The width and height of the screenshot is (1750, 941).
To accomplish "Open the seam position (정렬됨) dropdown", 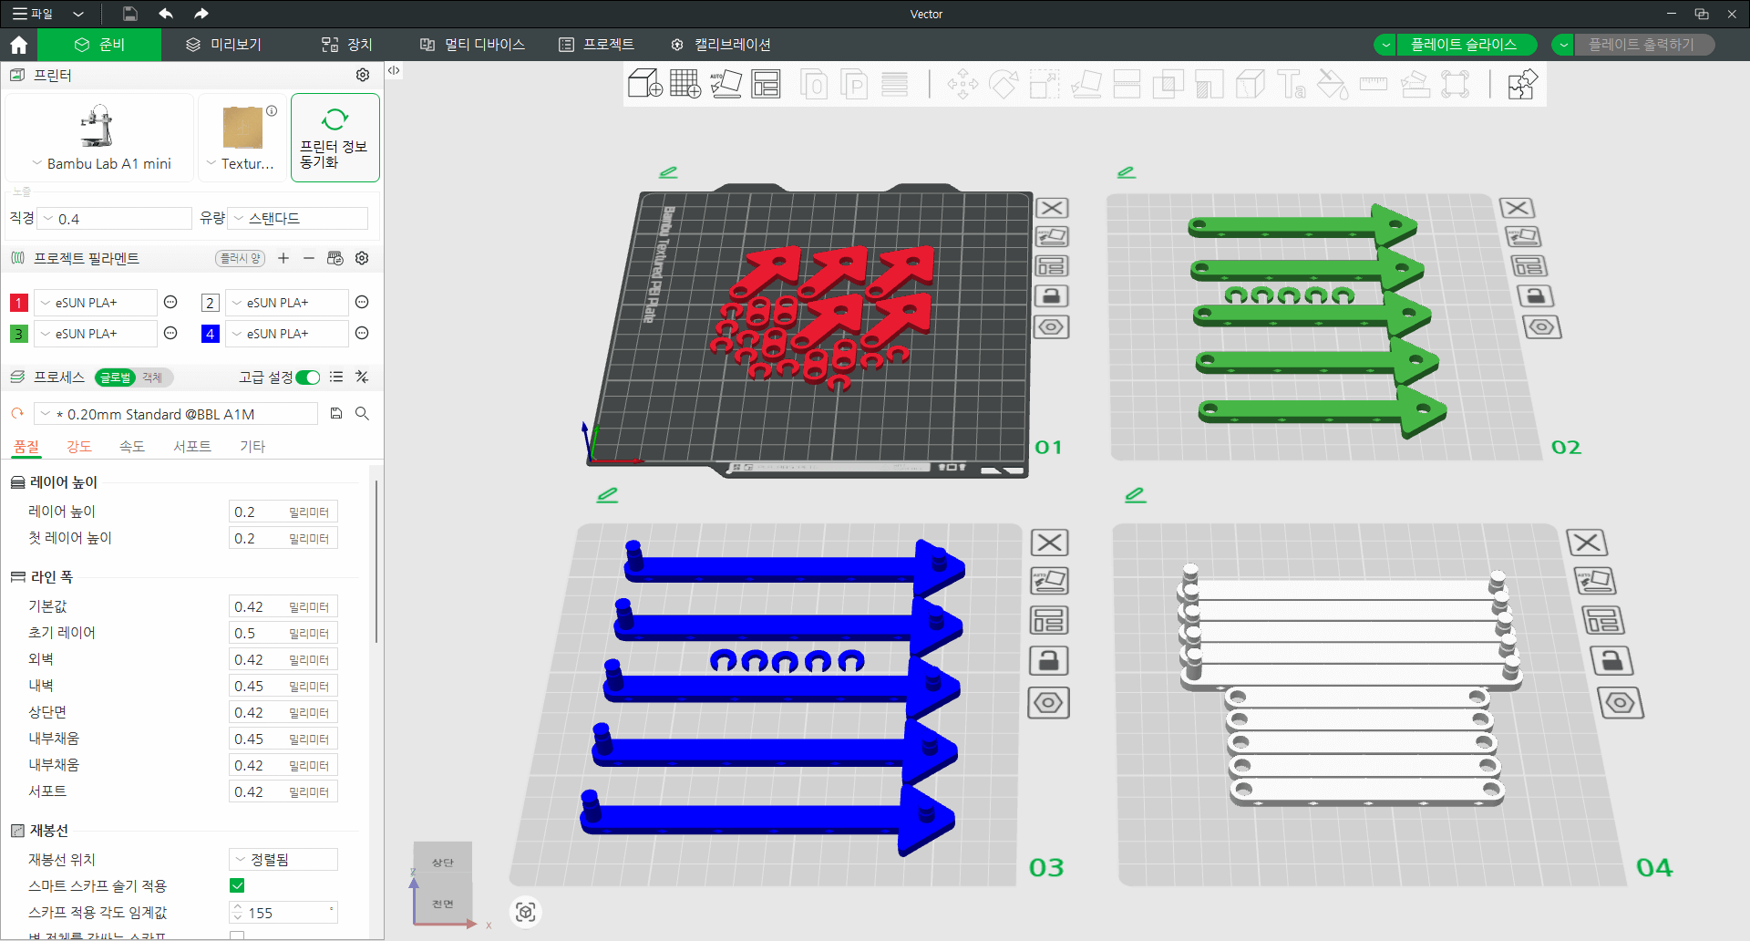I will tap(283, 859).
